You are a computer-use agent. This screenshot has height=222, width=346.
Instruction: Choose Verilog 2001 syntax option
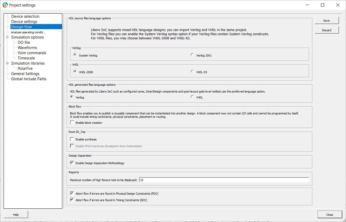[x=192, y=55]
